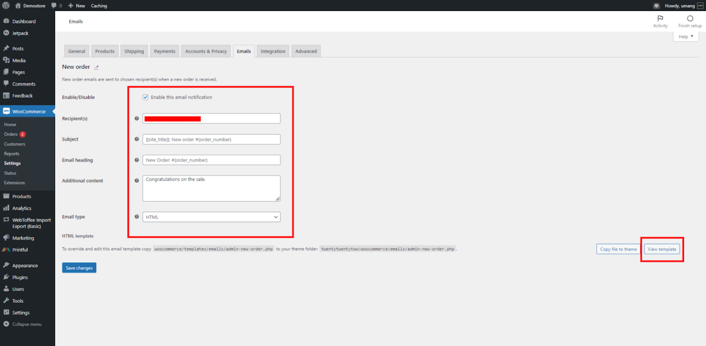
Task: Click help icon next to Recipient(s) field
Action: 137,119
